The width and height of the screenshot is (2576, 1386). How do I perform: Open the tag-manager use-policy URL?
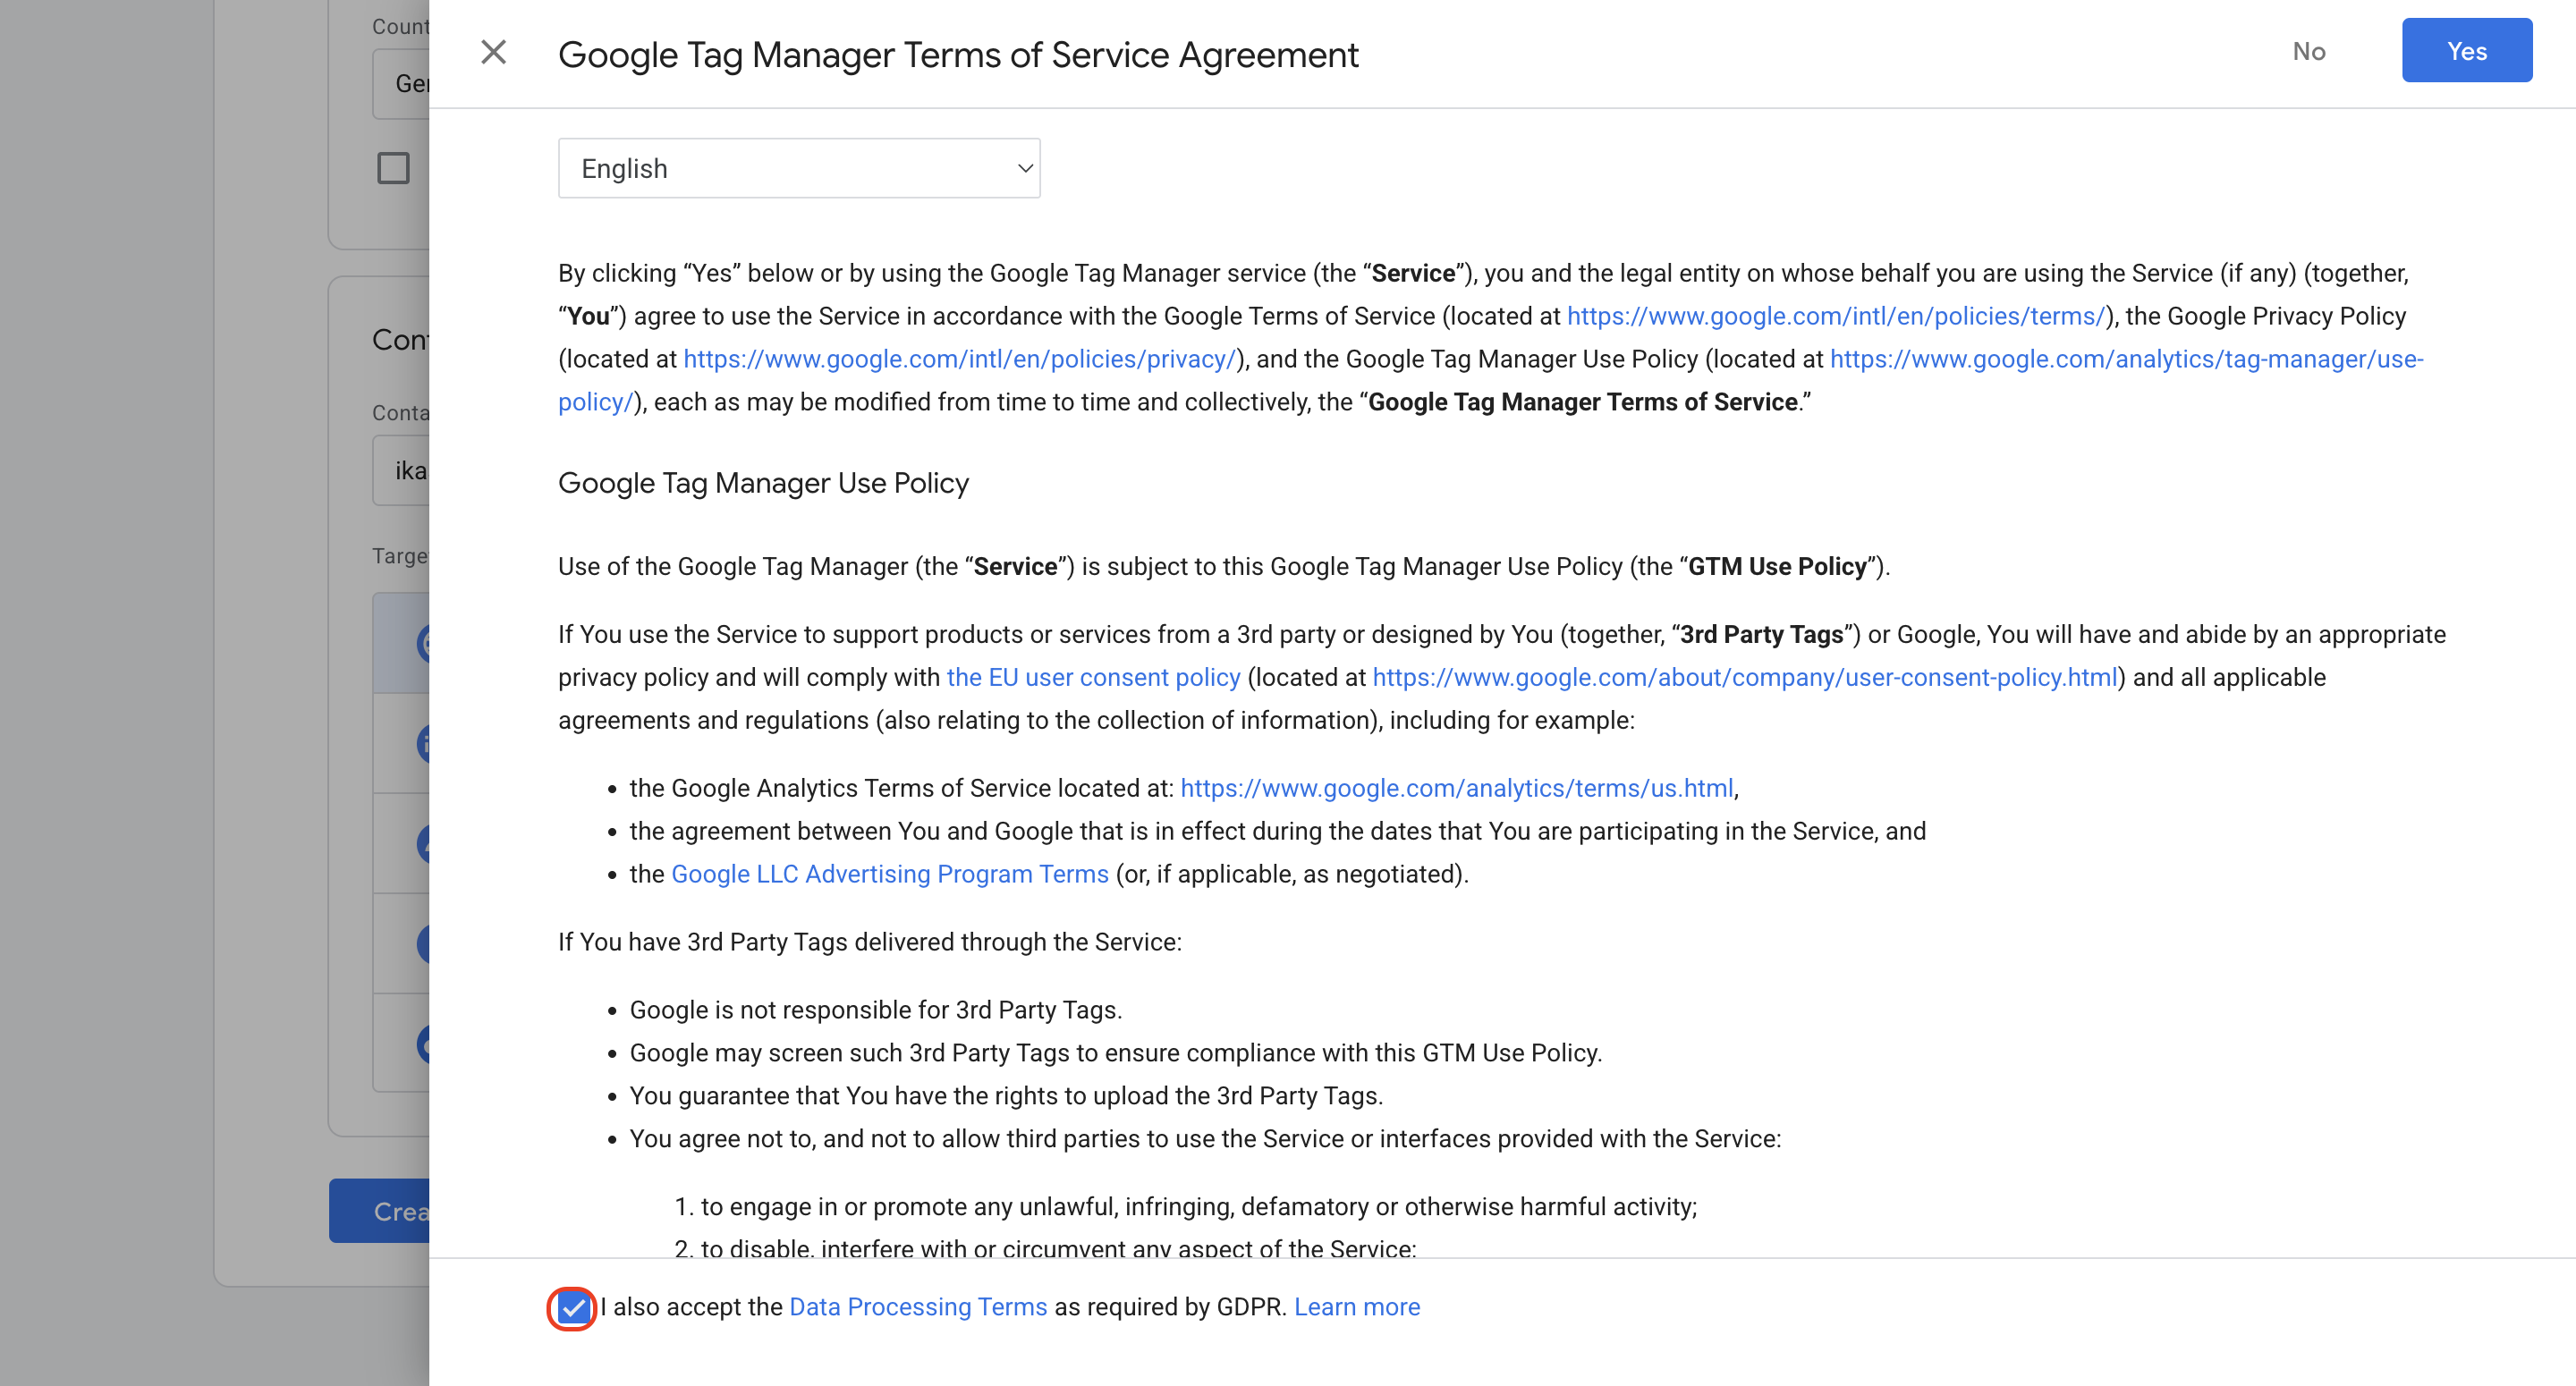[x=2126, y=359]
